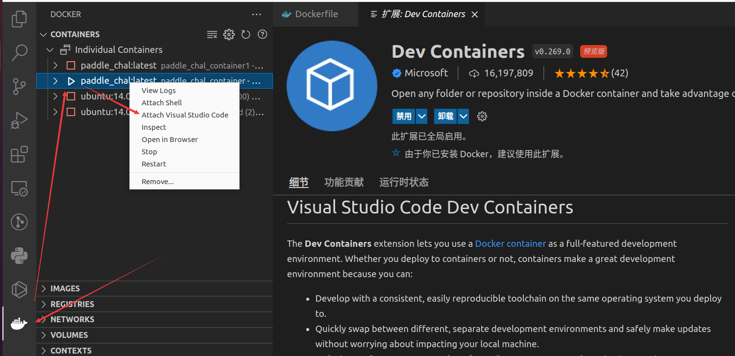The width and height of the screenshot is (735, 356).
Task: Refresh the containers list
Action: (x=246, y=34)
